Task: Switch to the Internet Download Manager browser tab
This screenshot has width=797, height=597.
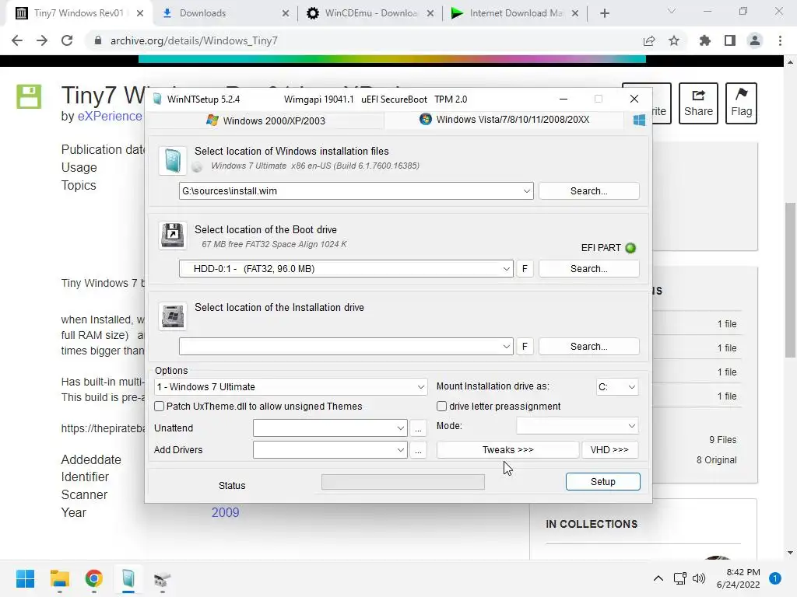Action: point(515,13)
